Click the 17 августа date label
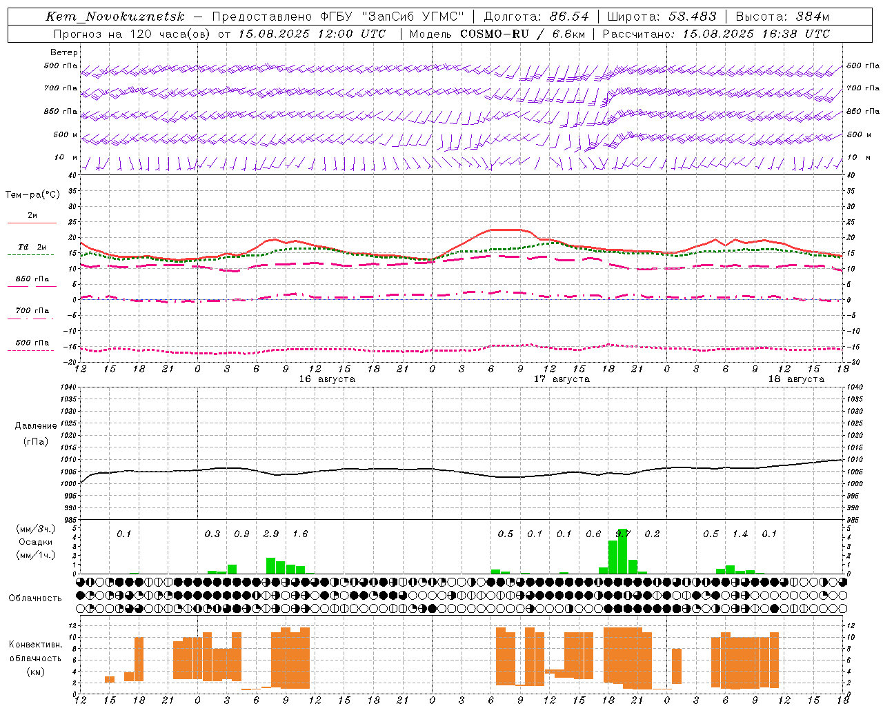The width and height of the screenshot is (883, 706). coord(562,379)
